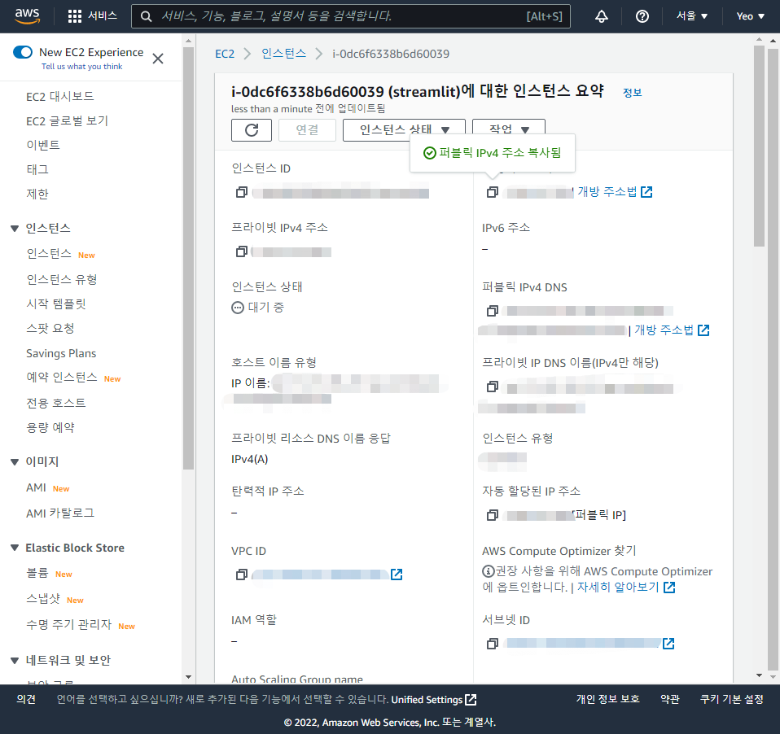Click the notifications bell icon

pos(602,16)
